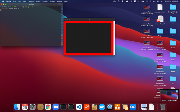The height and width of the screenshot is (112, 180).
Task: Open the Window menu
Action: [59, 1]
